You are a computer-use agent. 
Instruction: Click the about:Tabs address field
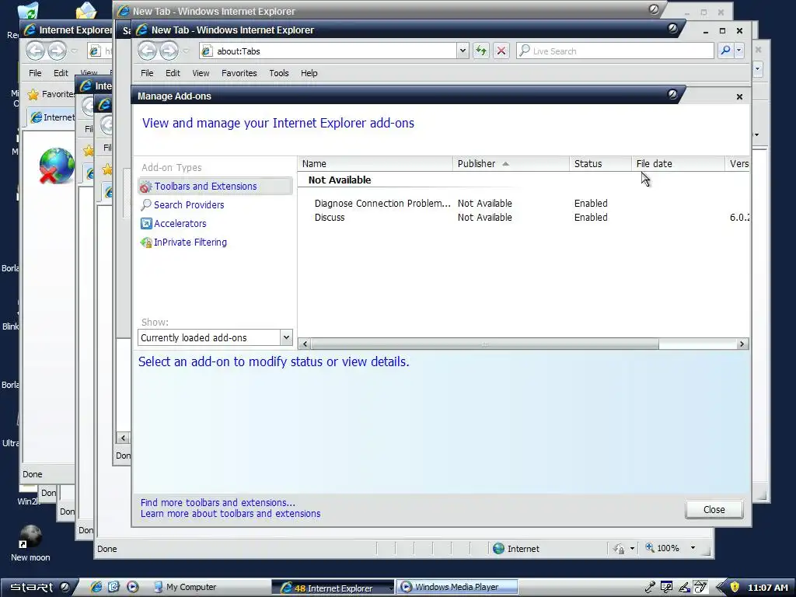tap(329, 51)
